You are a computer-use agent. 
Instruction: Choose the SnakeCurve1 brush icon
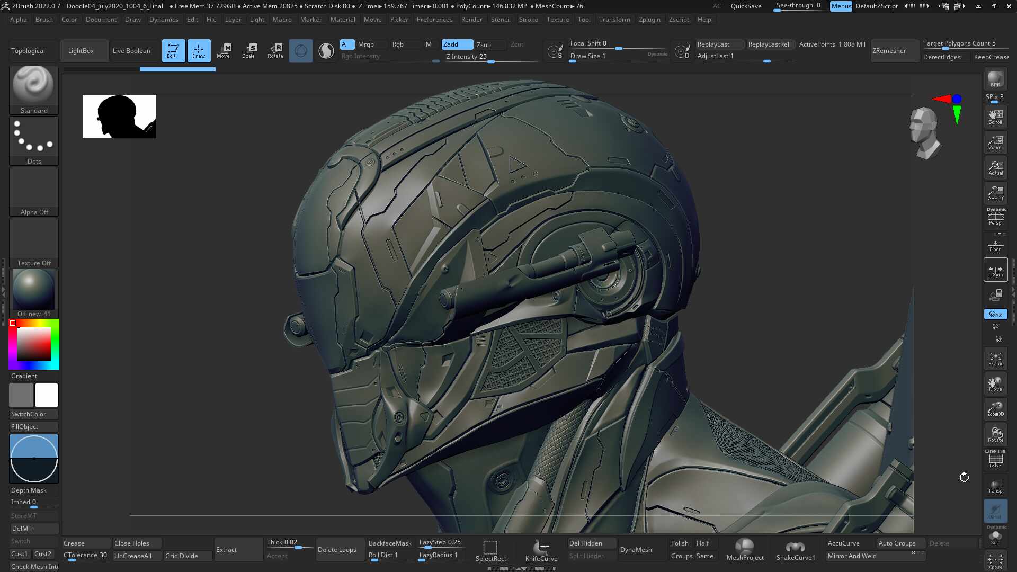(x=795, y=550)
